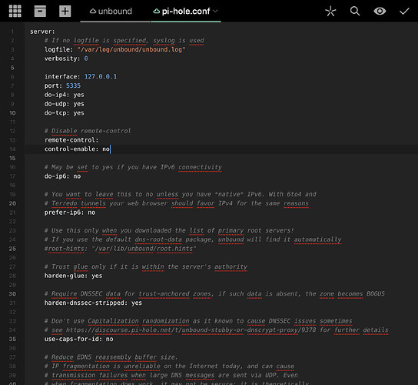Click line number 30 in gutter
Screen dimensions: 418x385
pos(12,294)
